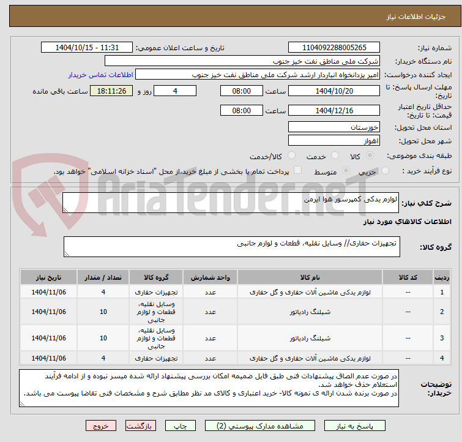Click the خروج exit button
462x442 pixels.
pyautogui.click(x=101, y=426)
